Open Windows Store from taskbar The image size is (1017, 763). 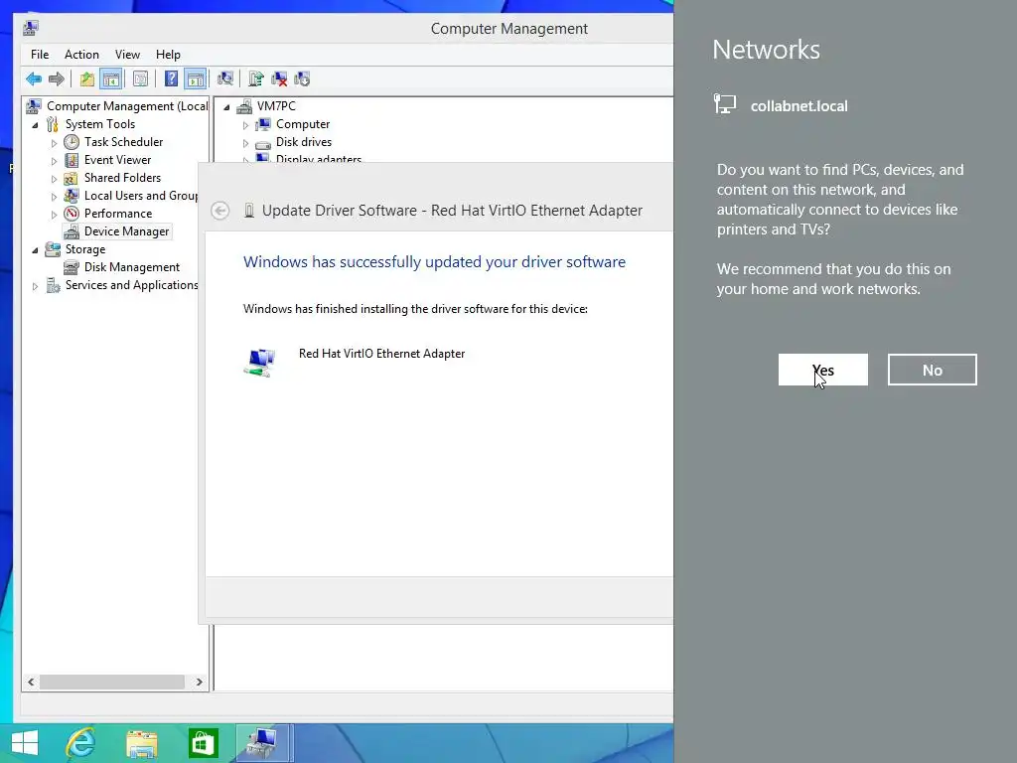(x=203, y=743)
